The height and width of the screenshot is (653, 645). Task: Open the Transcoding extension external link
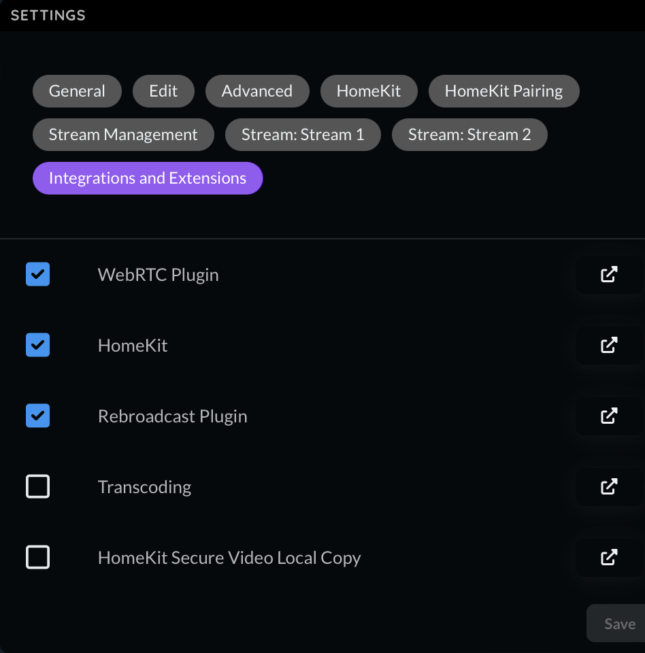tap(610, 486)
